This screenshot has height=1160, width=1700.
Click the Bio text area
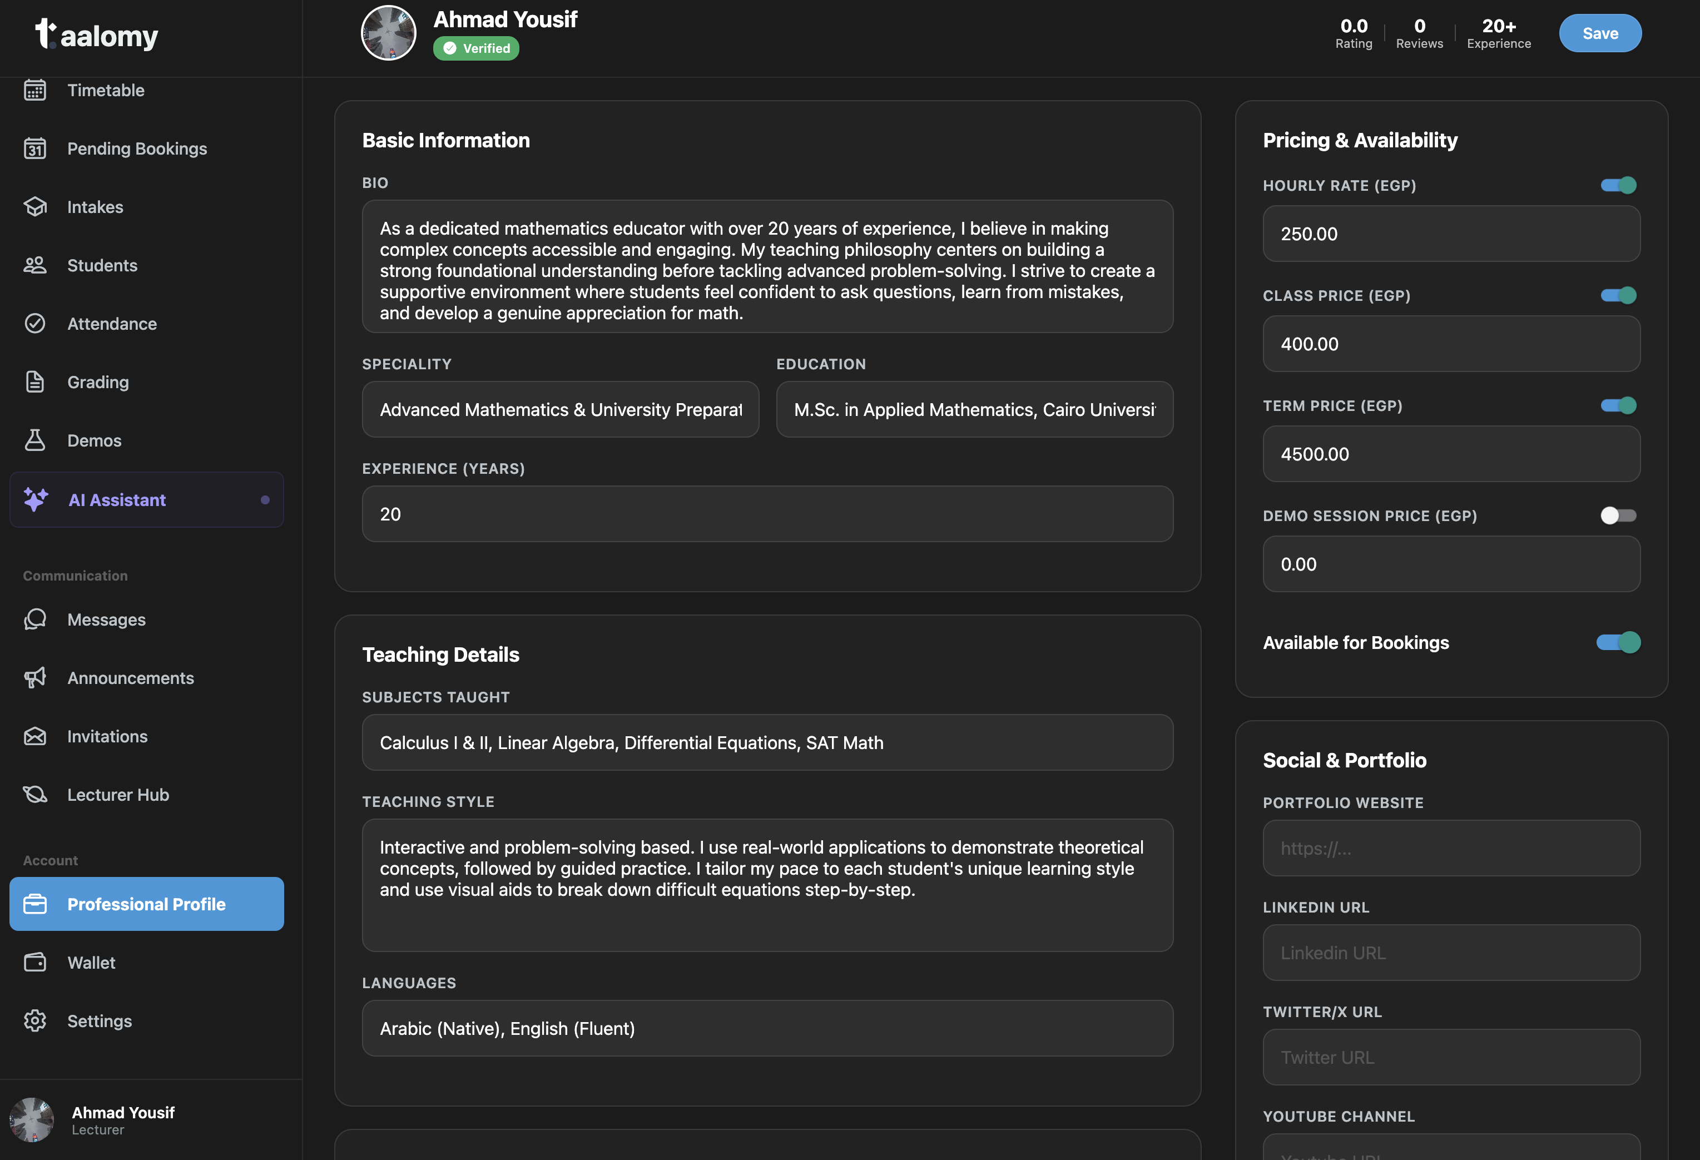(767, 266)
